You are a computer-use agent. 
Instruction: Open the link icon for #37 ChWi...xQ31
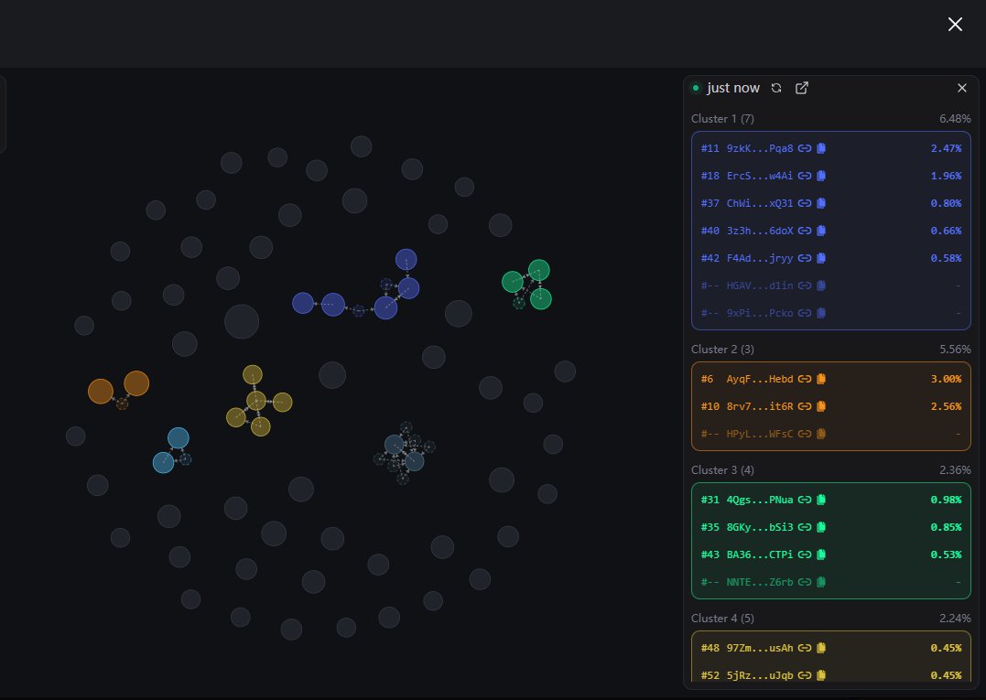[805, 203]
